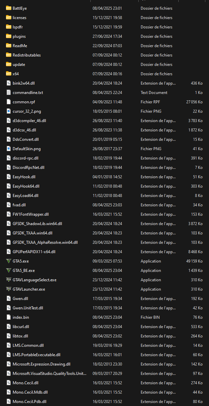This screenshot has width=209, height=406.
Task: Click file name Mono.Cecil.Mdb.dll
Action: [x=30, y=392]
